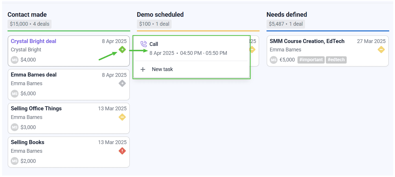Click owner avatar on SMM Course Creation card
This screenshot has width=395, height=177.
pos(273,60)
